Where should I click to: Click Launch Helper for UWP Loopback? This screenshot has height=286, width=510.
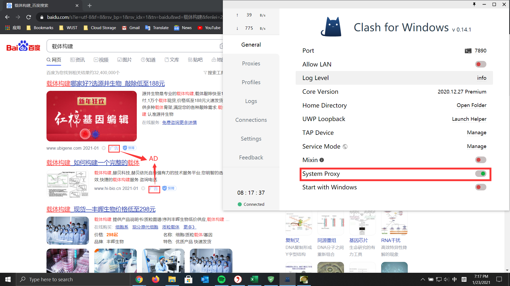tap(469, 119)
